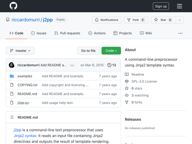The width and height of the screenshot is (192, 144).
Task: Open README table of contents list icon
Action: pos(12,117)
